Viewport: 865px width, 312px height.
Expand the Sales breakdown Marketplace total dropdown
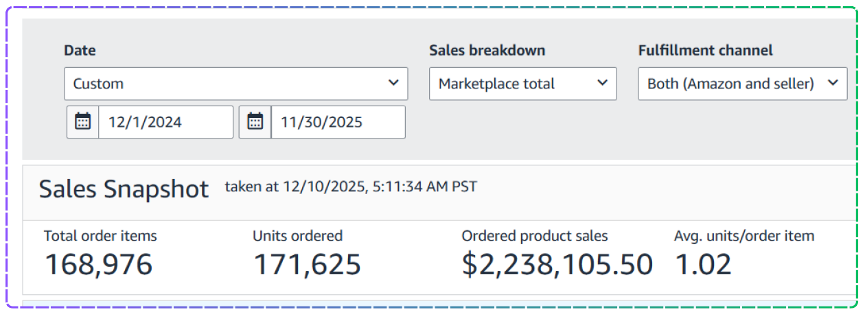[x=522, y=84]
